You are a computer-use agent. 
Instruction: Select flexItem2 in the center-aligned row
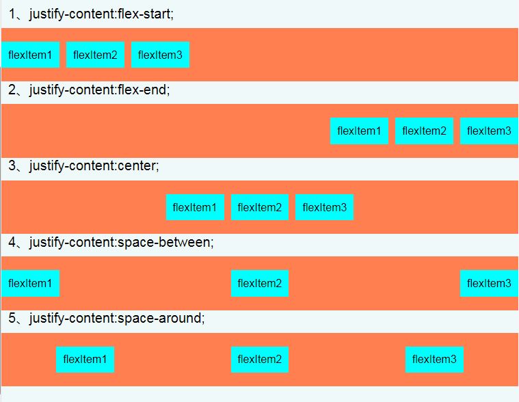click(260, 207)
